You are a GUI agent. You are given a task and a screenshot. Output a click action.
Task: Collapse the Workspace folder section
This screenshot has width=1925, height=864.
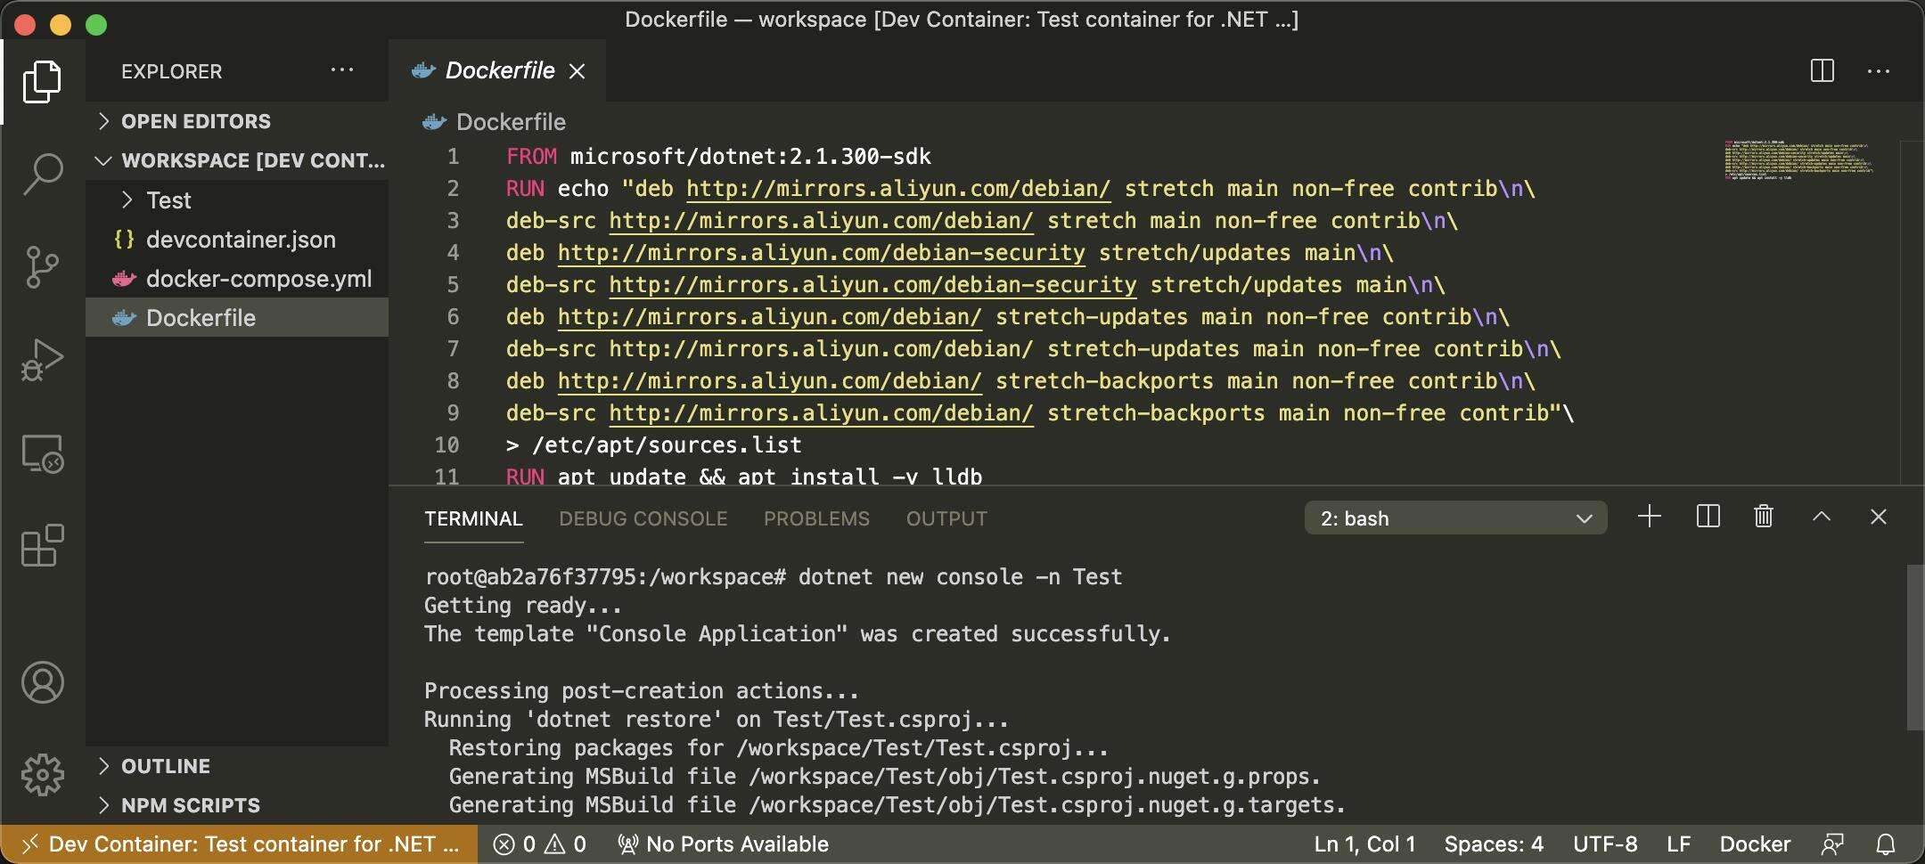click(237, 160)
